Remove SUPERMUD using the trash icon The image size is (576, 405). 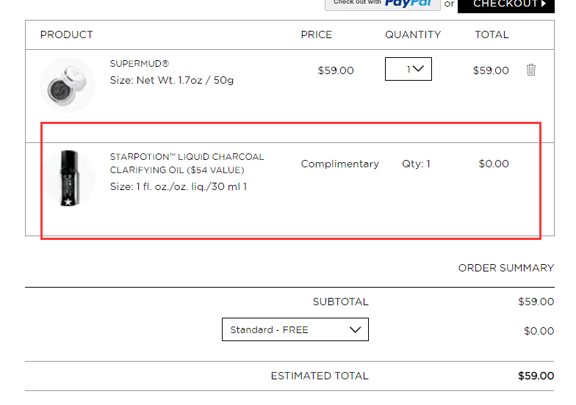coord(530,70)
